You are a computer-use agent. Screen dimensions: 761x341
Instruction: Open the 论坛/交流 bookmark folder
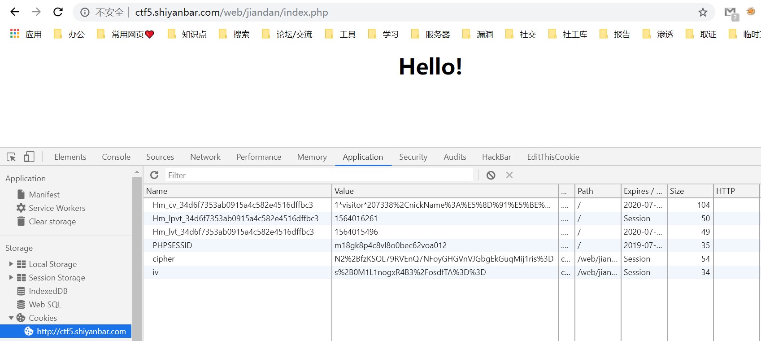pyautogui.click(x=287, y=34)
